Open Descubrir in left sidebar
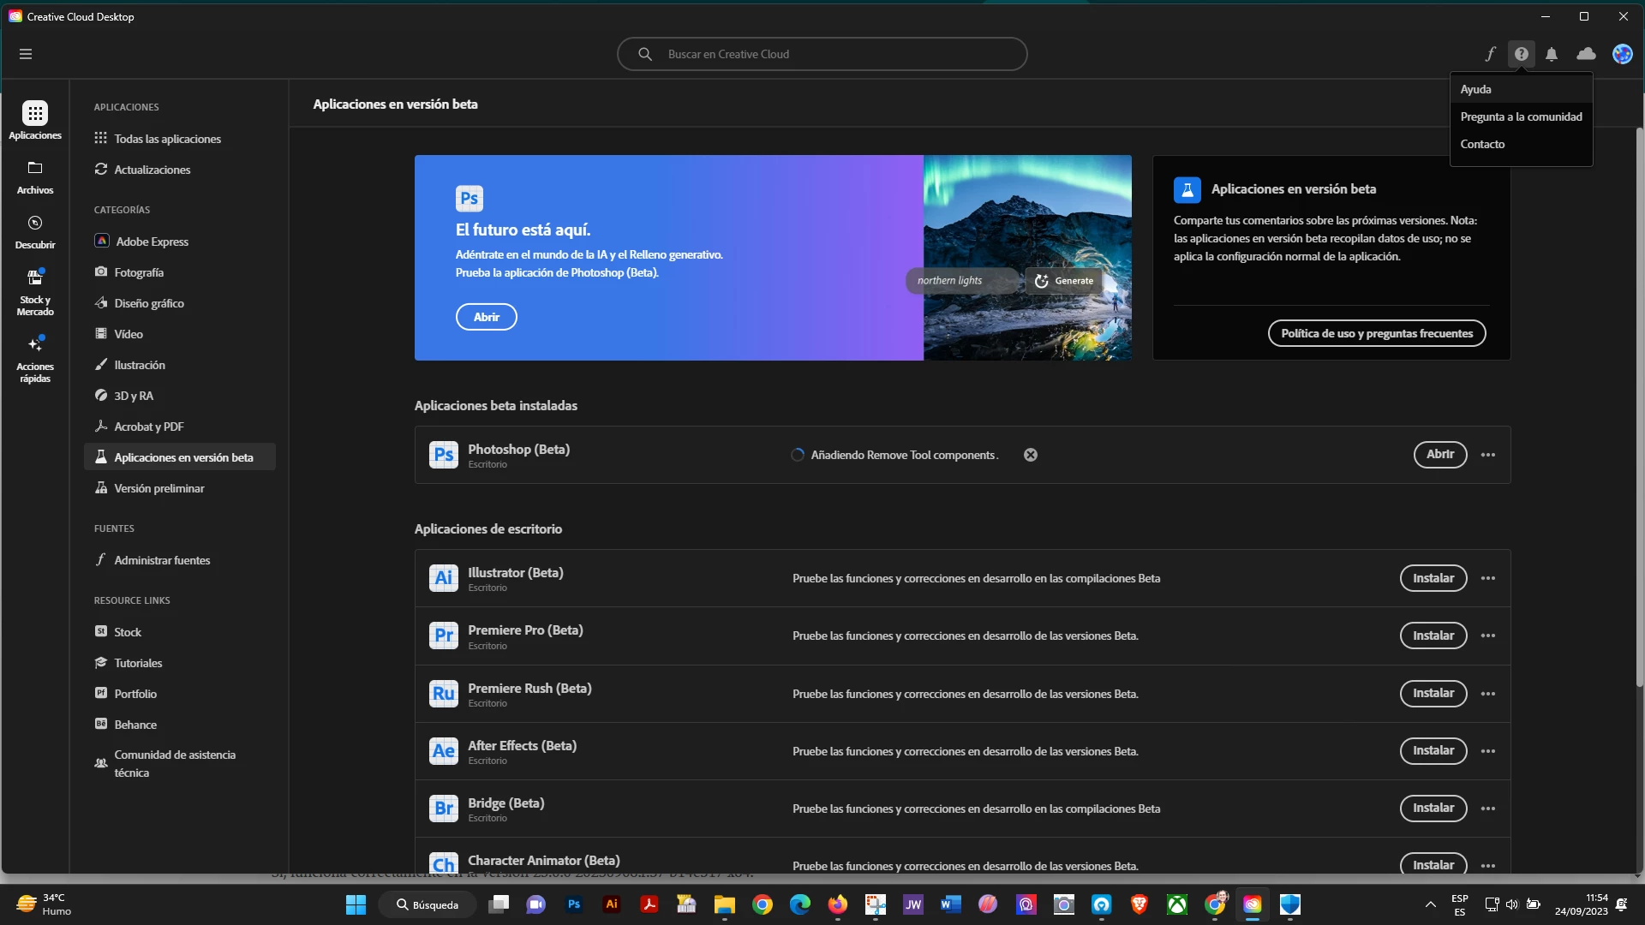The height and width of the screenshot is (925, 1645). point(35,231)
